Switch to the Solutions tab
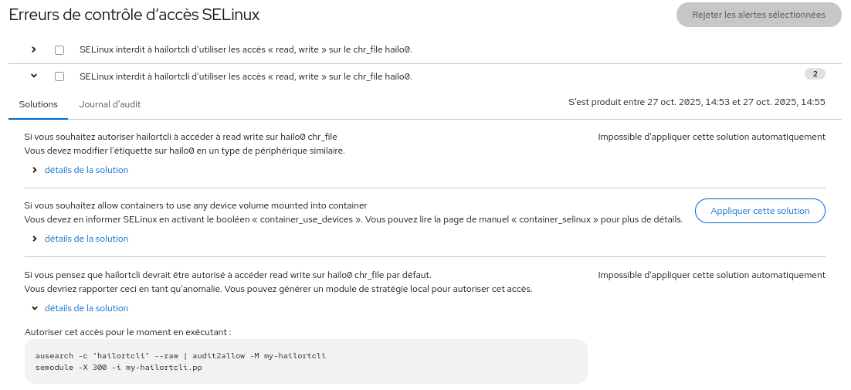The image size is (851, 390). click(x=39, y=104)
